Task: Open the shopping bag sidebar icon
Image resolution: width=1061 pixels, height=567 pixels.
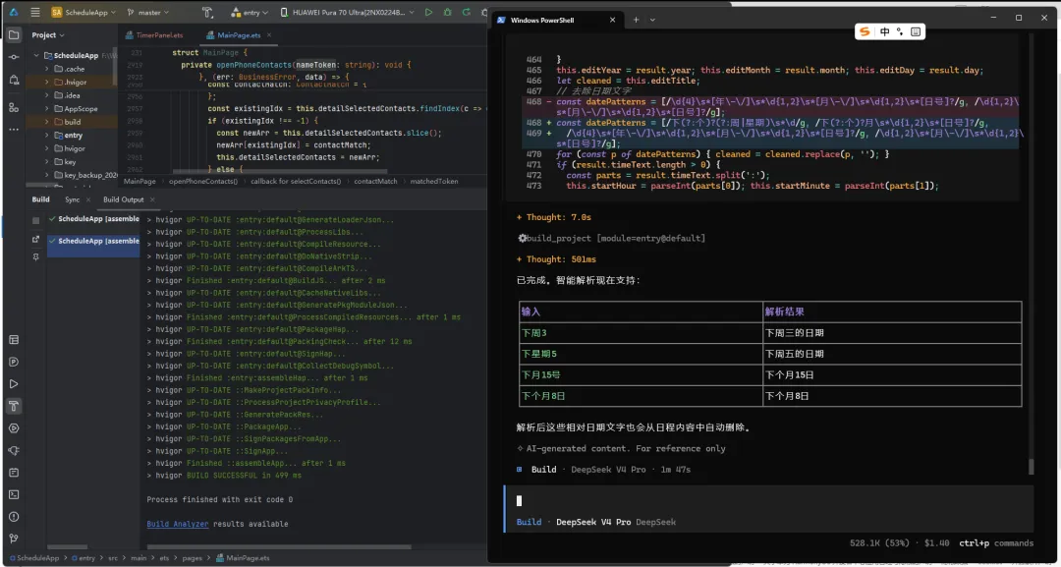Action: pos(14,82)
